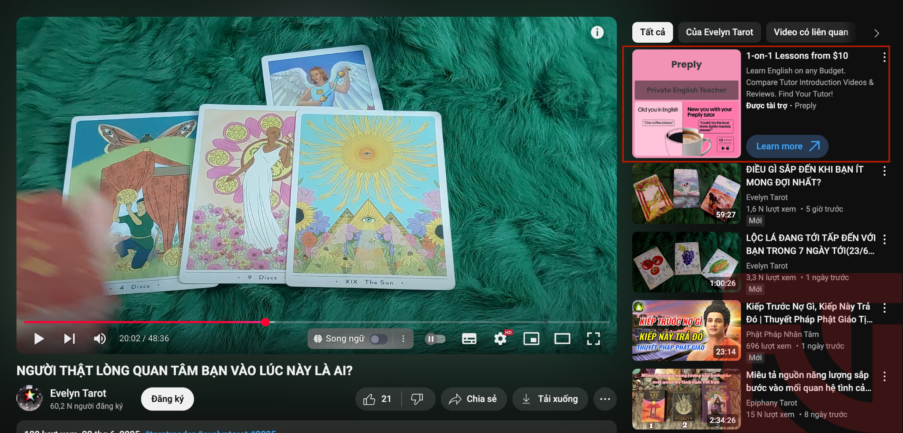903x433 pixels.
Task: Open options for Kiếp Trước Nợ Gì video
Action: coord(884,308)
